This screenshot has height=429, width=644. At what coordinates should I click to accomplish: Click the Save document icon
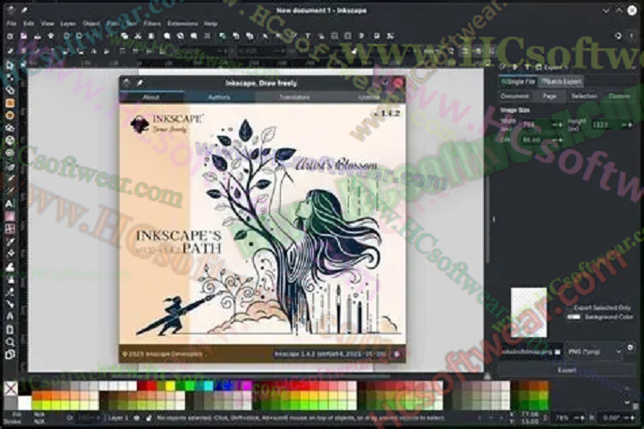click(x=38, y=36)
